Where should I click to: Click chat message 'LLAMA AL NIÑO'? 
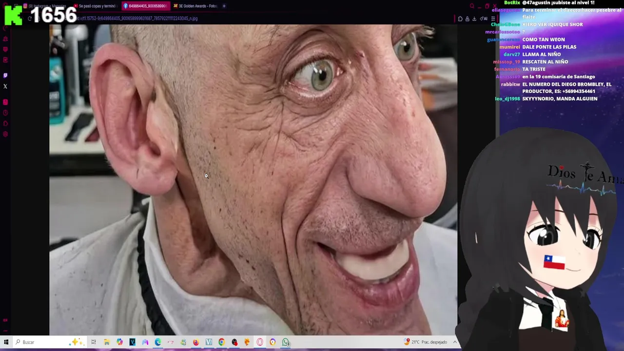coord(542,54)
